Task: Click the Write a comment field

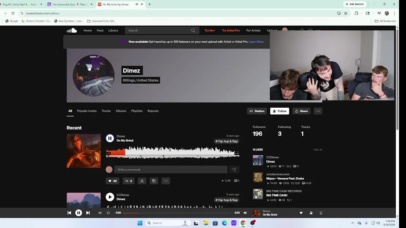Action: pos(171,169)
